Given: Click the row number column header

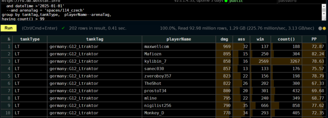Looking at the screenshot, I should [7, 39].
